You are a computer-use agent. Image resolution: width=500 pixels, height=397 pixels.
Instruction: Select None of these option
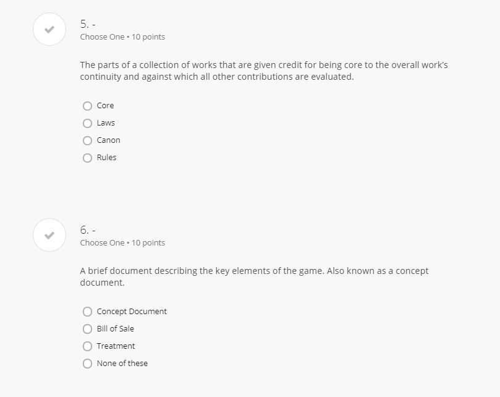point(87,364)
